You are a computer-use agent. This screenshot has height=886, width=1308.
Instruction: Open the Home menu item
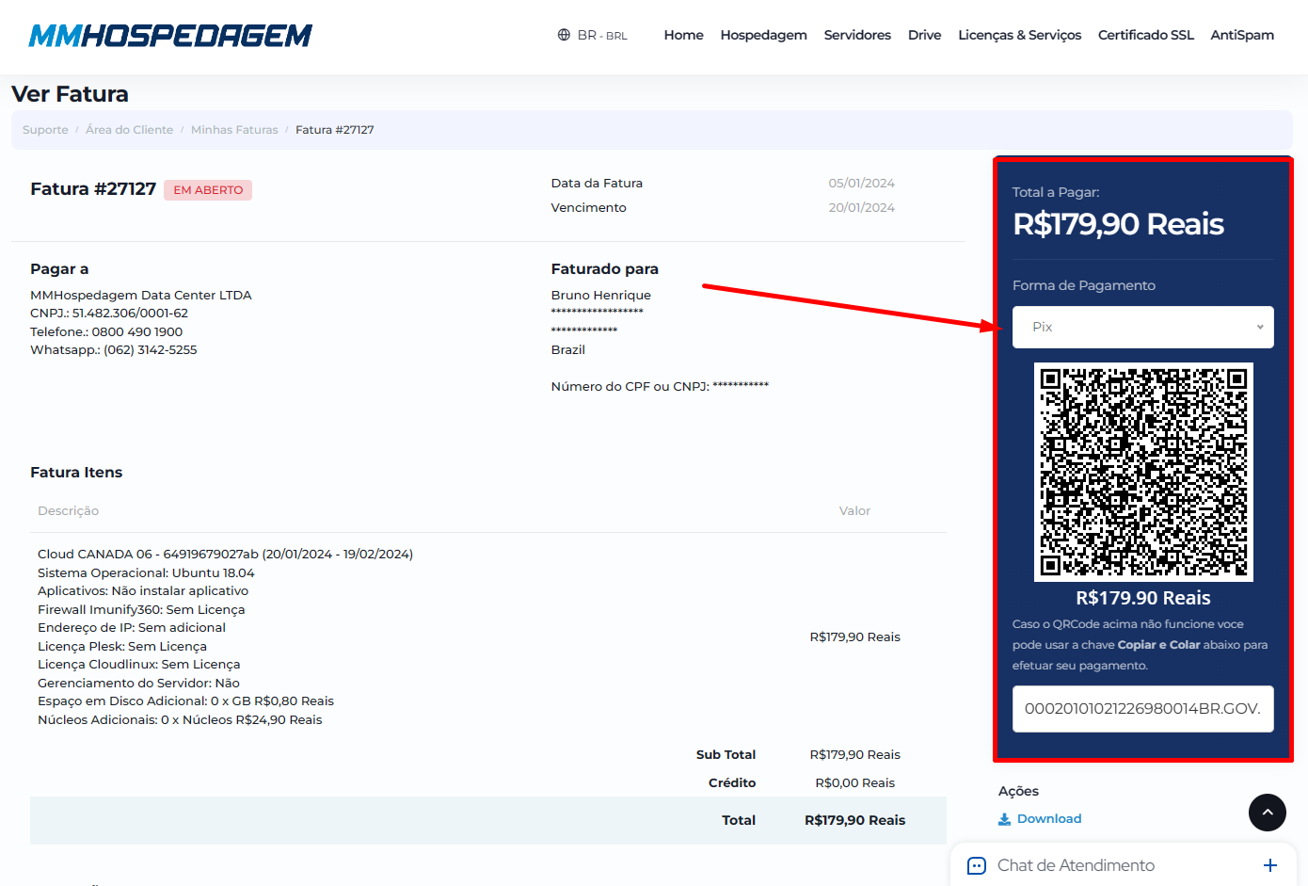(683, 35)
